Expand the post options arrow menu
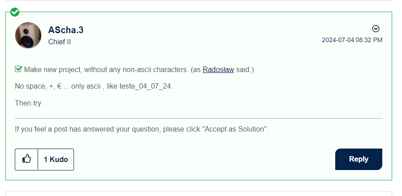The image size is (402, 196). tap(376, 29)
